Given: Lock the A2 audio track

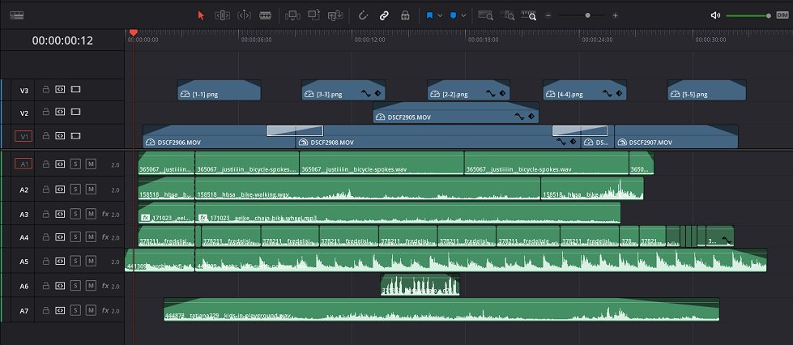Looking at the screenshot, I should tap(45, 190).
